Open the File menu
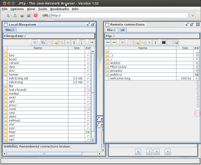The image size is (201, 165). tap(4, 9)
